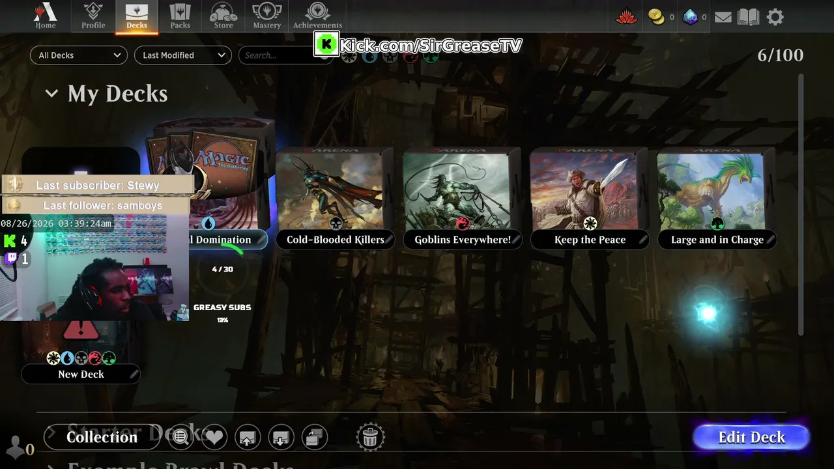Rename the Cold-Blooded Killers deck via pencil
Image resolution: width=834 pixels, height=469 pixels.
point(388,240)
